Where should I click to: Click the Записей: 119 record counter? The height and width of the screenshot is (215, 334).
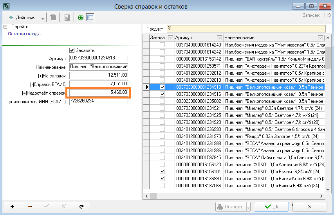point(316,15)
